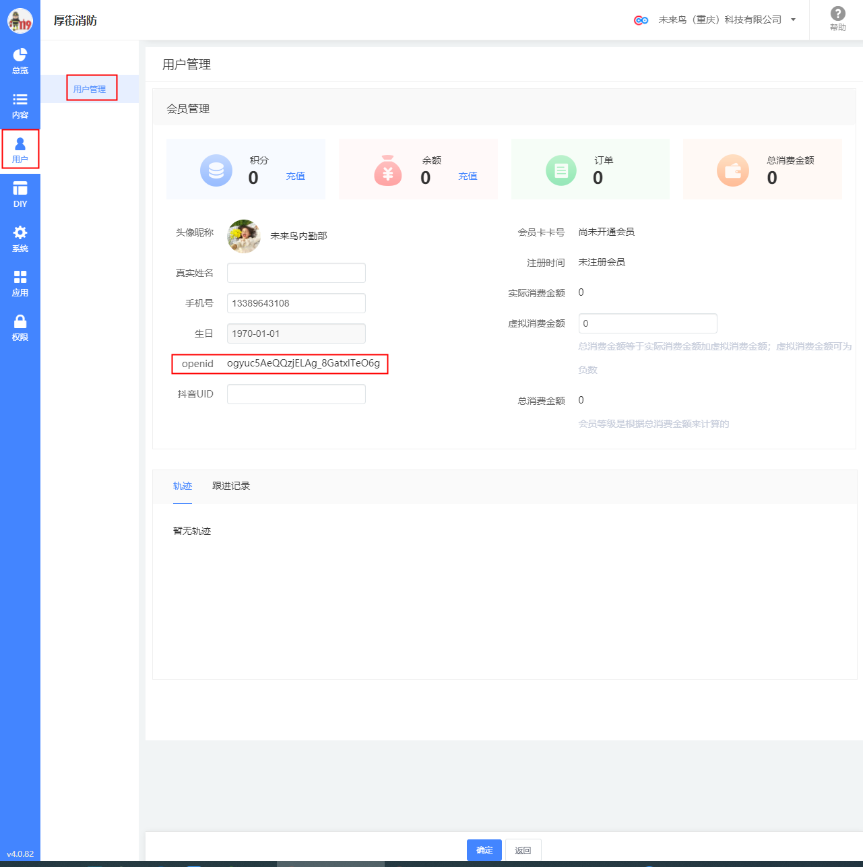Open the DIY sidebar icon
Screen dimensions: 863x867
(x=20, y=195)
